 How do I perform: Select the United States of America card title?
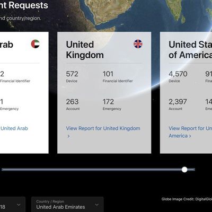coord(190,50)
